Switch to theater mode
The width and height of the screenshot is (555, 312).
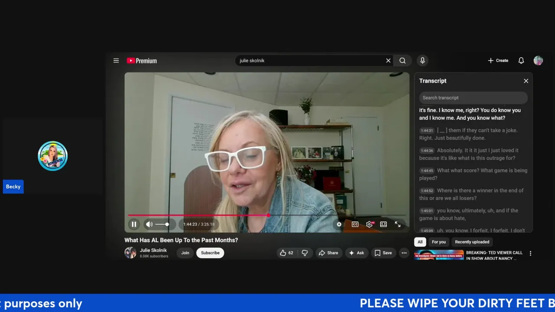point(383,224)
